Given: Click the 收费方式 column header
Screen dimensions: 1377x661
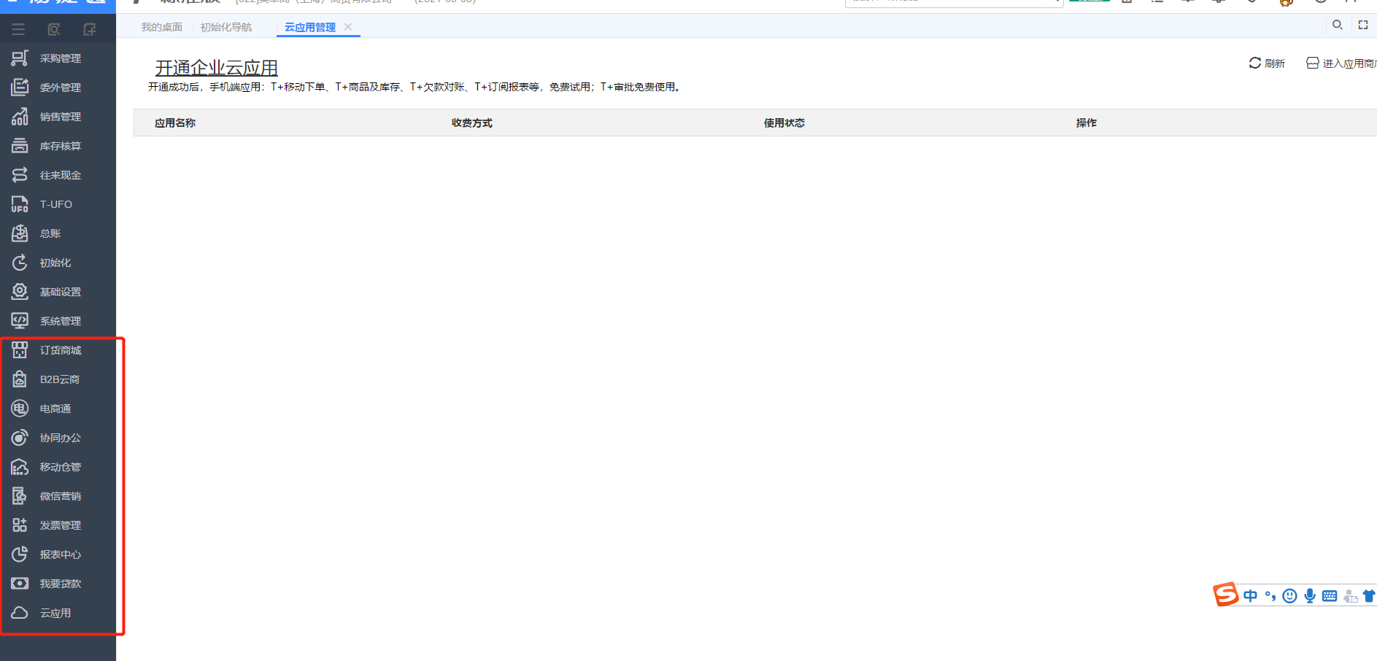Looking at the screenshot, I should pyautogui.click(x=472, y=123).
